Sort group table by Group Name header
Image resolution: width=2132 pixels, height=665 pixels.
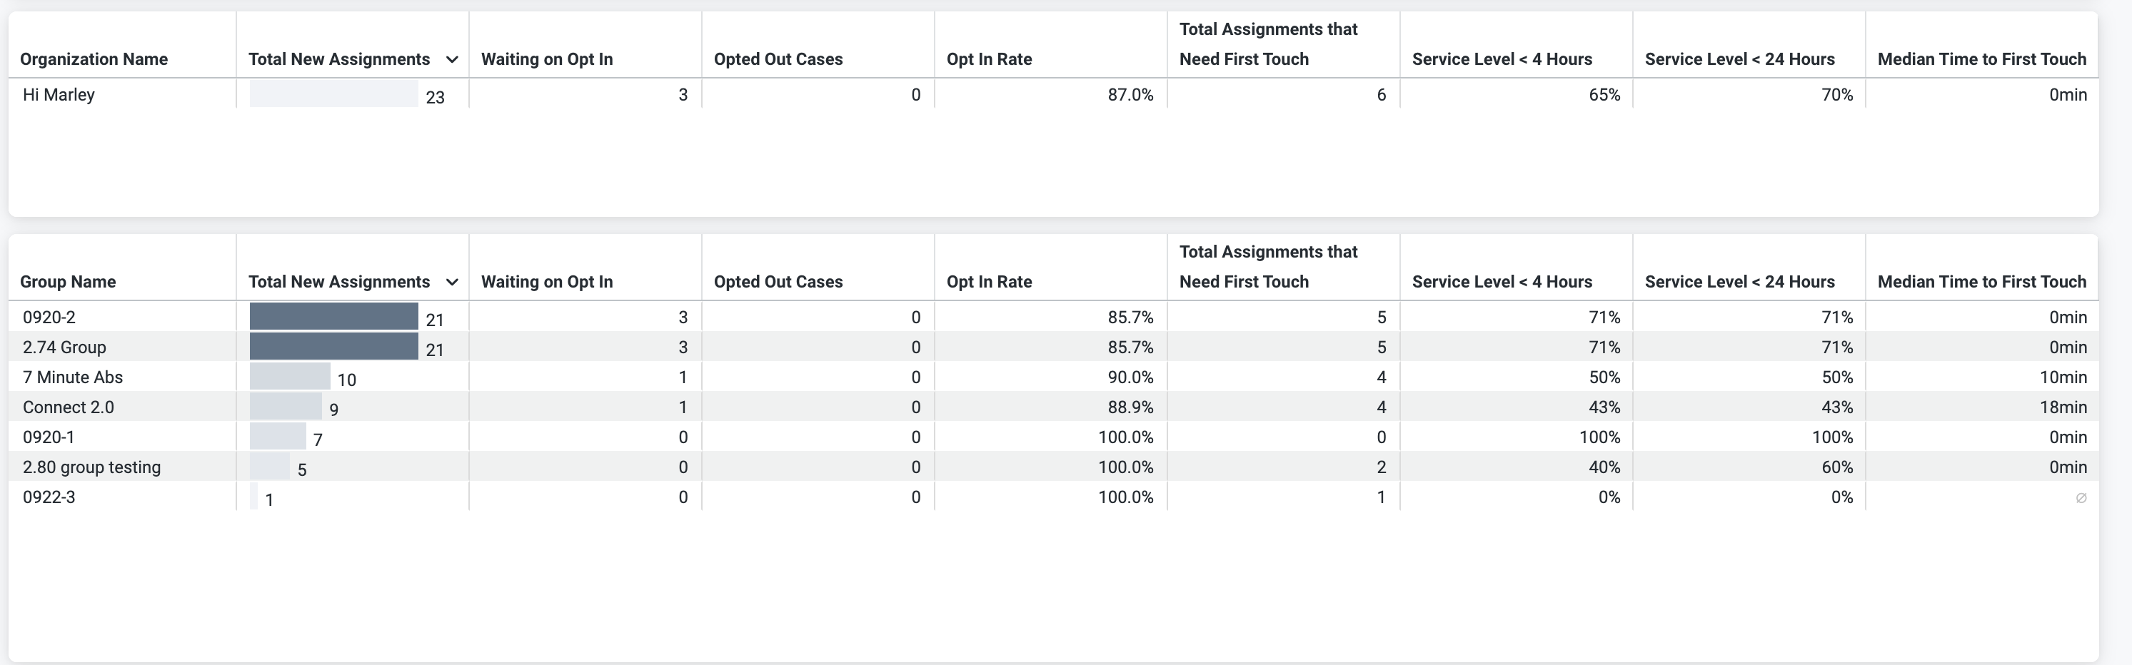point(68,282)
